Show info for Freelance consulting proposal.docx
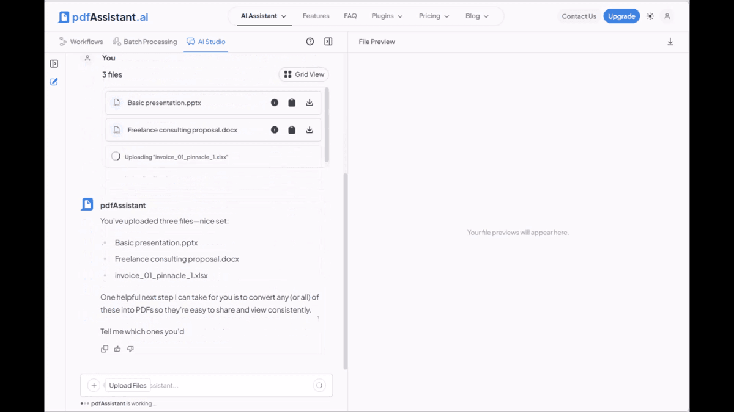 coord(275,130)
